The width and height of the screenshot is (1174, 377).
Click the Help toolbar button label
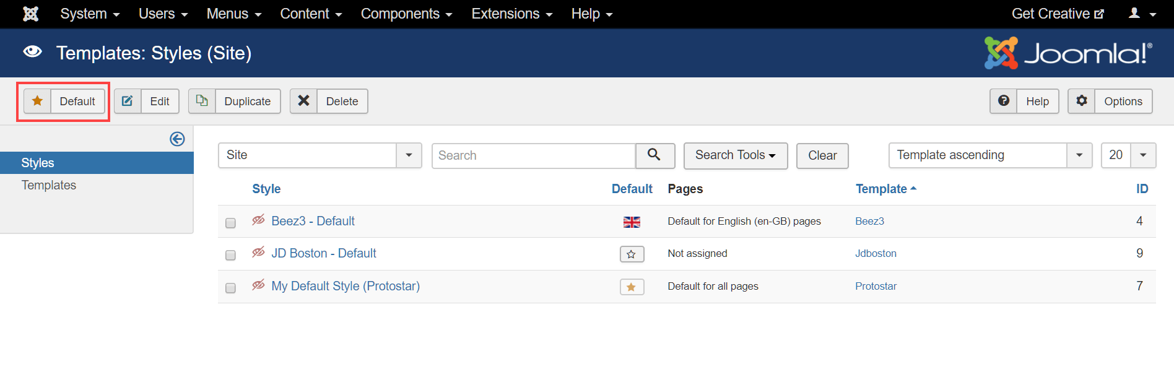(1038, 101)
